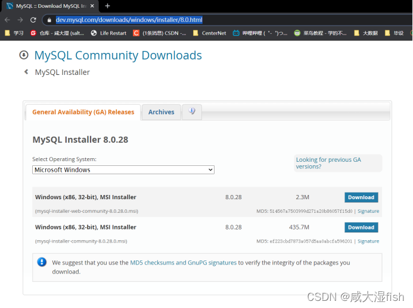Click MySQL Installer 8.0.28 heading
The height and width of the screenshot is (308, 413).
[x=80, y=140]
